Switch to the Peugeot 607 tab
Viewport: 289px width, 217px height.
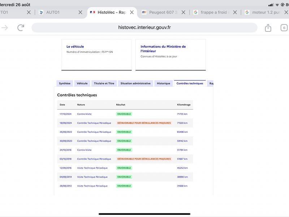[163, 12]
